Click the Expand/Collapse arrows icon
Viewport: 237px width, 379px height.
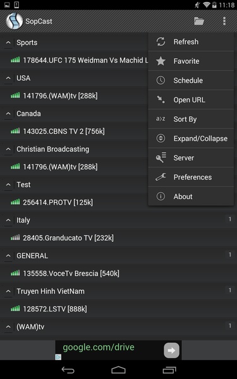click(161, 138)
